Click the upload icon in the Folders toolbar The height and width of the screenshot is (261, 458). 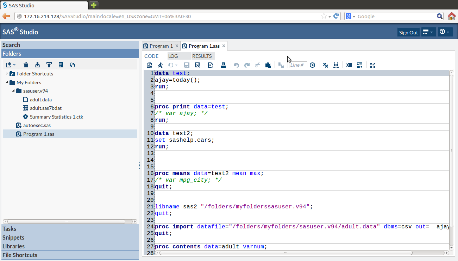(x=49, y=65)
